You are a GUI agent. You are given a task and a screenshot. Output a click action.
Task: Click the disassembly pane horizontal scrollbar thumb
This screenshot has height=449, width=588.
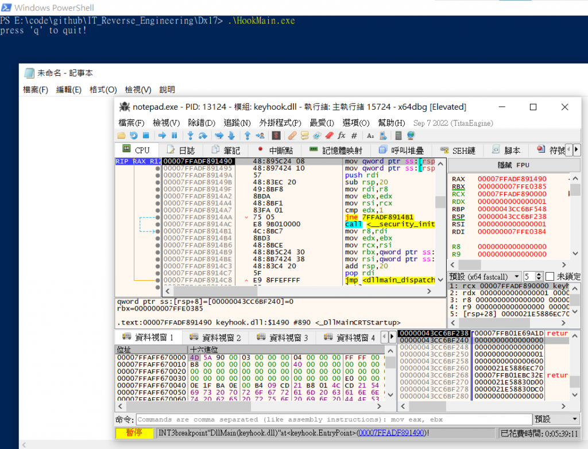click(215, 291)
